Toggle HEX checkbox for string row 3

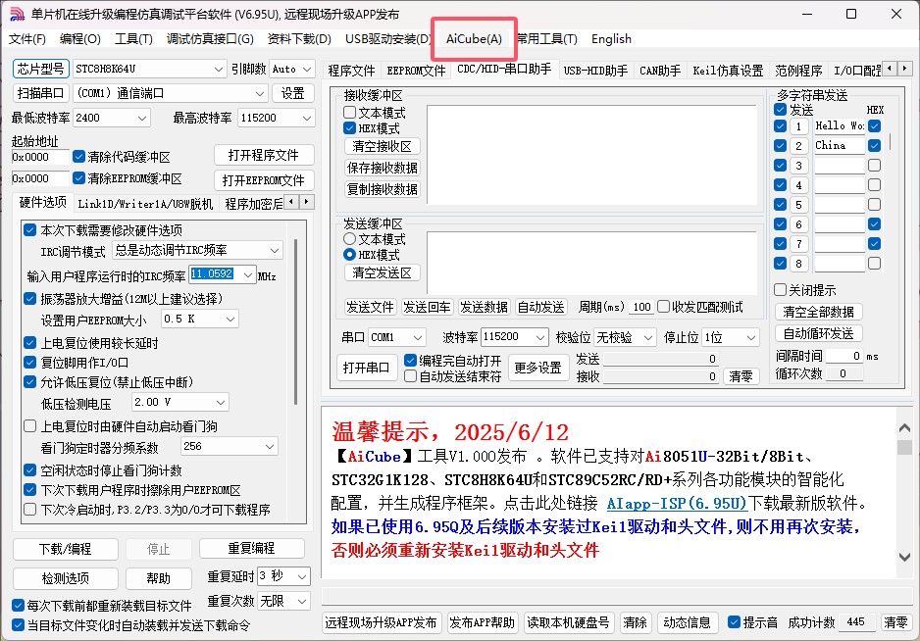(x=874, y=166)
